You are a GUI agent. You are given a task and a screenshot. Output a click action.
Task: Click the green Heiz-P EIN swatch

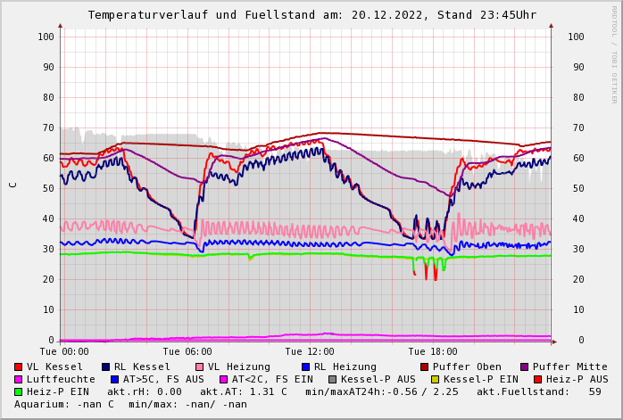[19, 392]
